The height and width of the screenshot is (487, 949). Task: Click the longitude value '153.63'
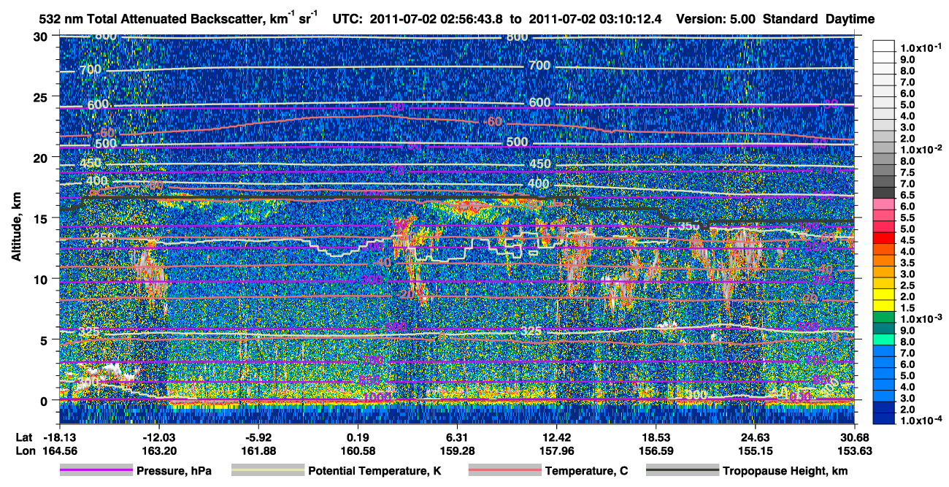point(854,450)
